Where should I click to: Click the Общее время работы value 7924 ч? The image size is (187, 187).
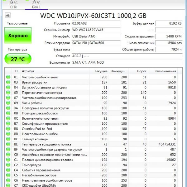point(169,50)
